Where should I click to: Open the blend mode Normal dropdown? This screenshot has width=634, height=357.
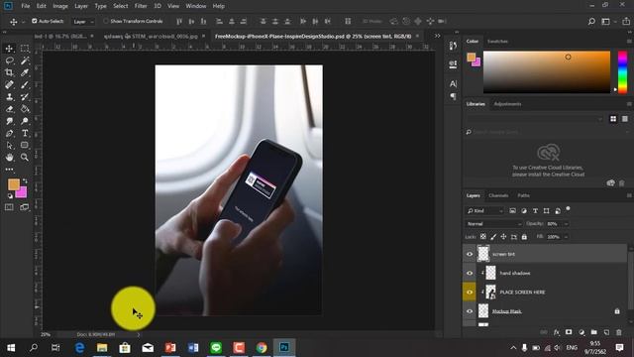pyautogui.click(x=493, y=224)
